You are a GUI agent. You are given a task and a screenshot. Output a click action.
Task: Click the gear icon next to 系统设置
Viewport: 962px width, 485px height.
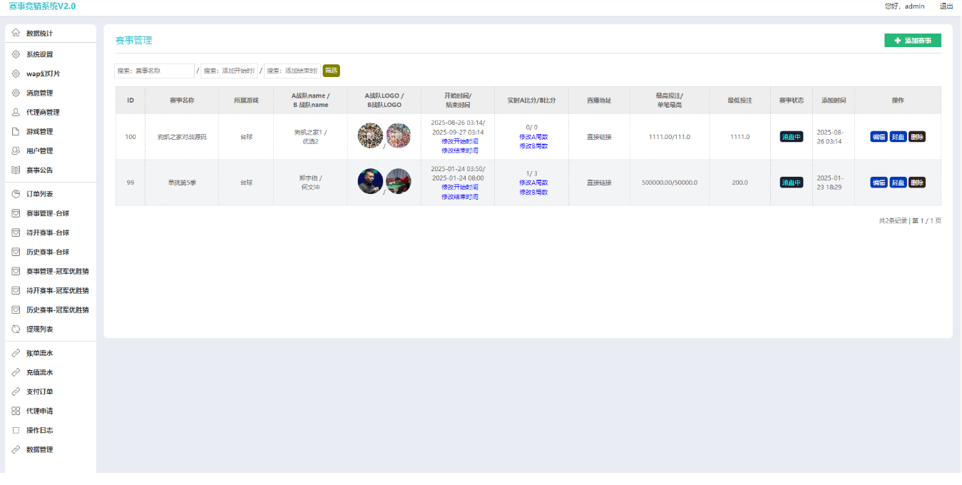pos(16,54)
